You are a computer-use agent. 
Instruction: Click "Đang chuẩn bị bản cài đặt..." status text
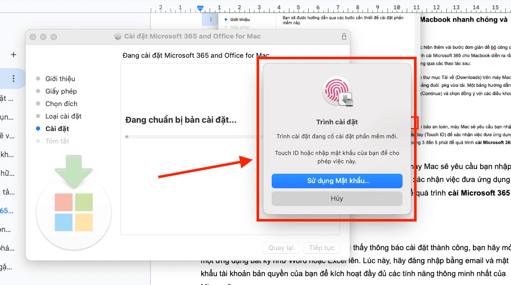pos(181,120)
